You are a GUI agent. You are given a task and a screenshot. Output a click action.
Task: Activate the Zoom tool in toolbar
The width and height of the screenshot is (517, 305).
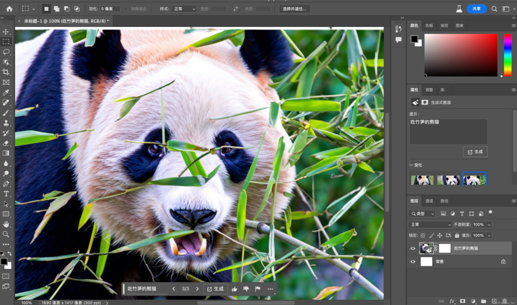click(x=6, y=234)
